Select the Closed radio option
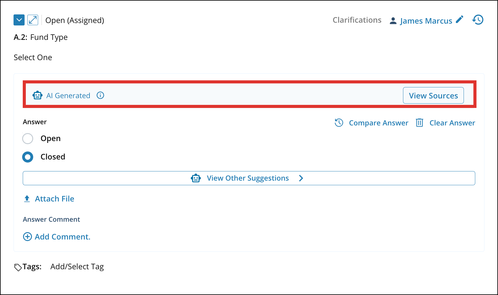Viewport: 498px width, 295px height. 28,157
